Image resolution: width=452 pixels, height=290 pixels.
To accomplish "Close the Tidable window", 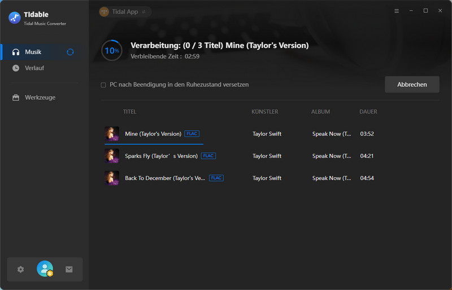I will coord(440,11).
